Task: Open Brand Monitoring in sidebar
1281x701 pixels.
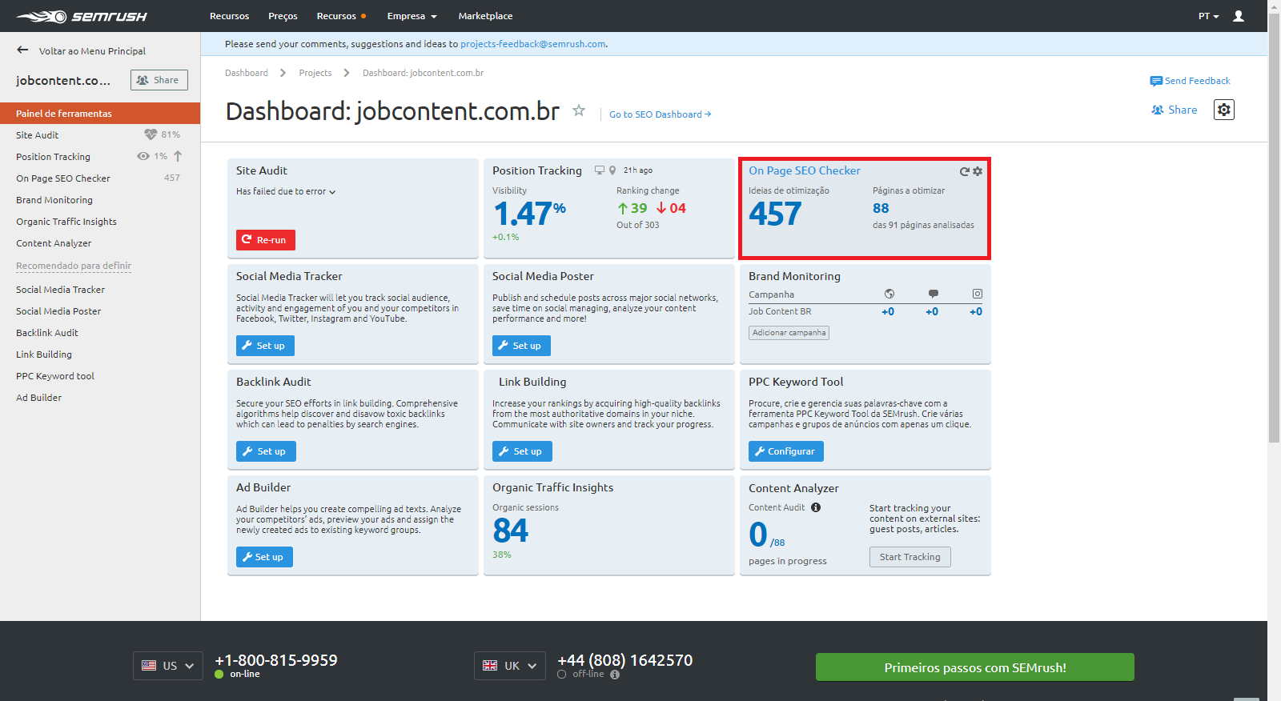Action: (54, 200)
